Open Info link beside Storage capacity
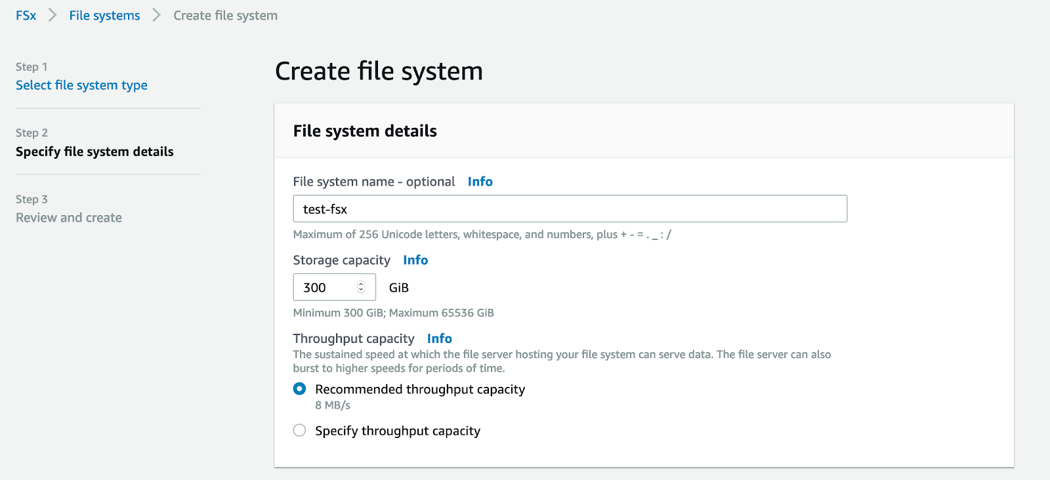 pyautogui.click(x=415, y=260)
